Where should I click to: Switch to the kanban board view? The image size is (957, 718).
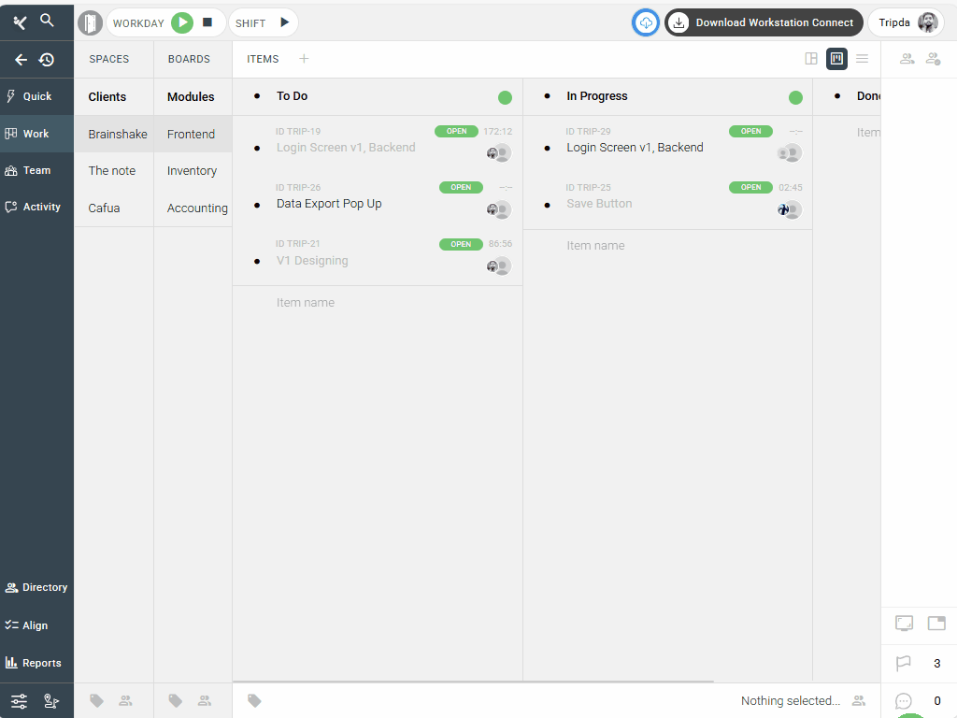click(836, 59)
